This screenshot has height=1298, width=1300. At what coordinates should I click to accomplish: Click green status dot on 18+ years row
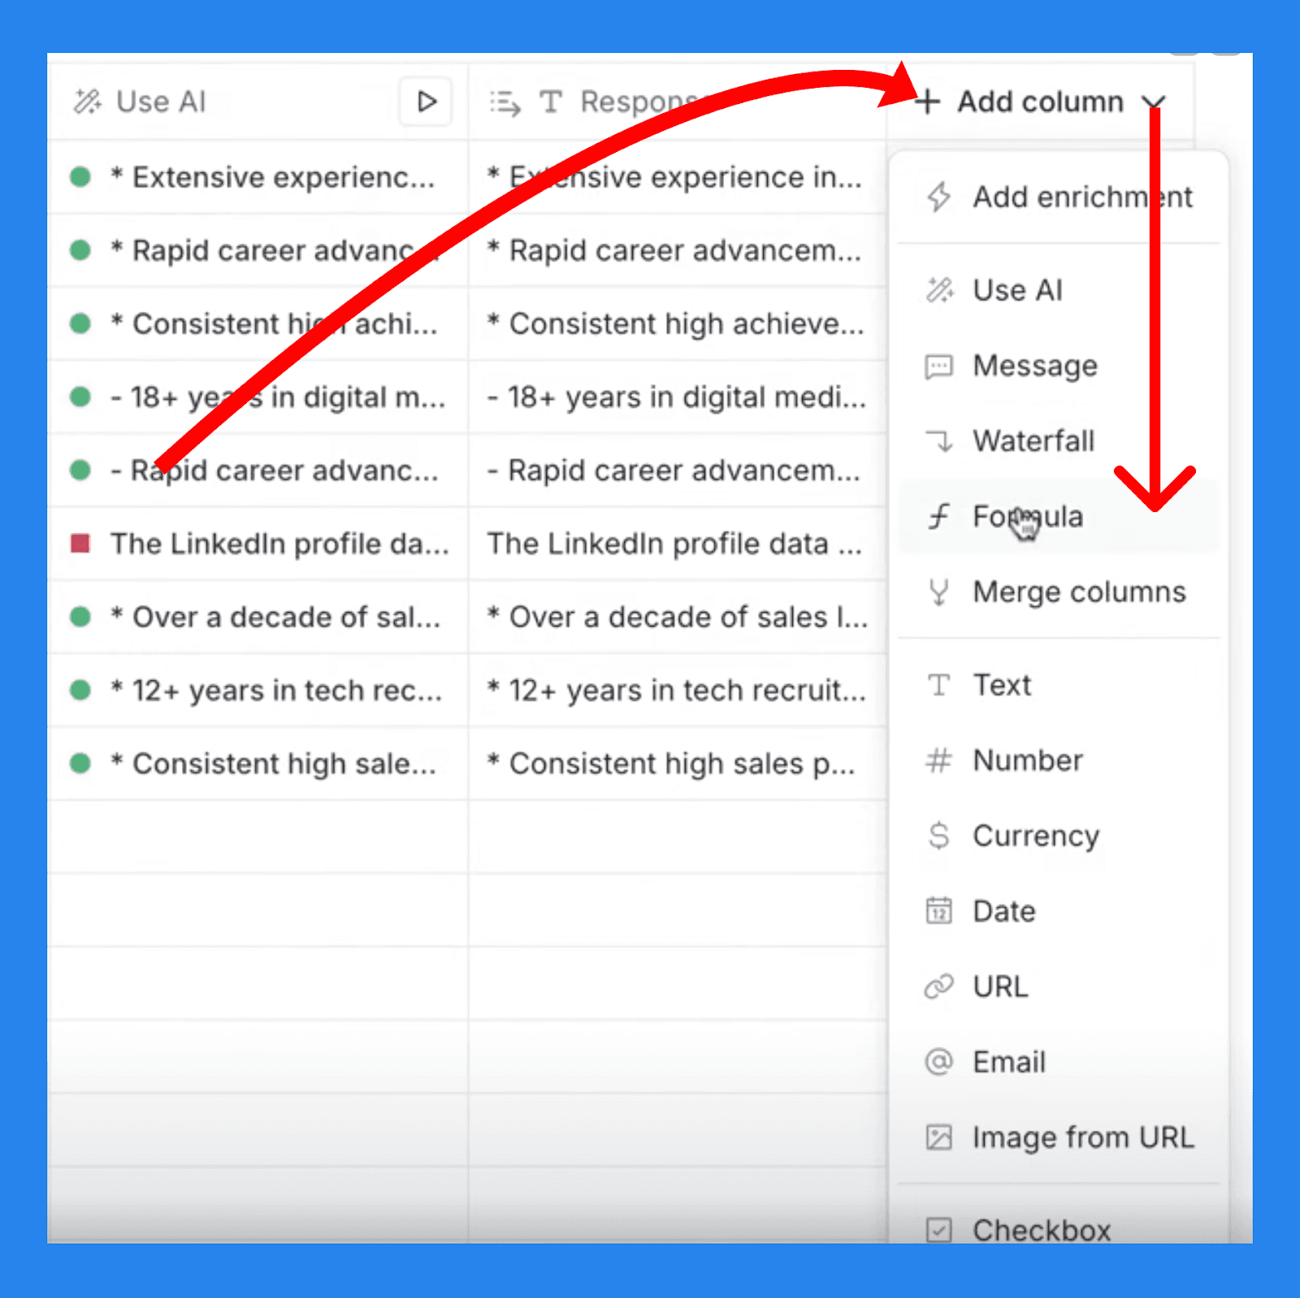pyautogui.click(x=80, y=397)
